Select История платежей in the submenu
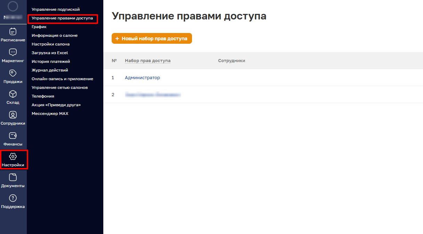Screen dimensions: 423x234 pos(51,61)
